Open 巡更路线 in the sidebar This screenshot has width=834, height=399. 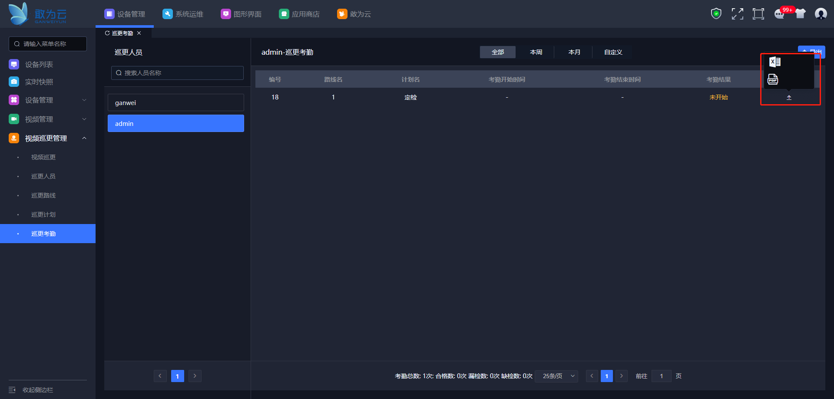[x=43, y=195]
